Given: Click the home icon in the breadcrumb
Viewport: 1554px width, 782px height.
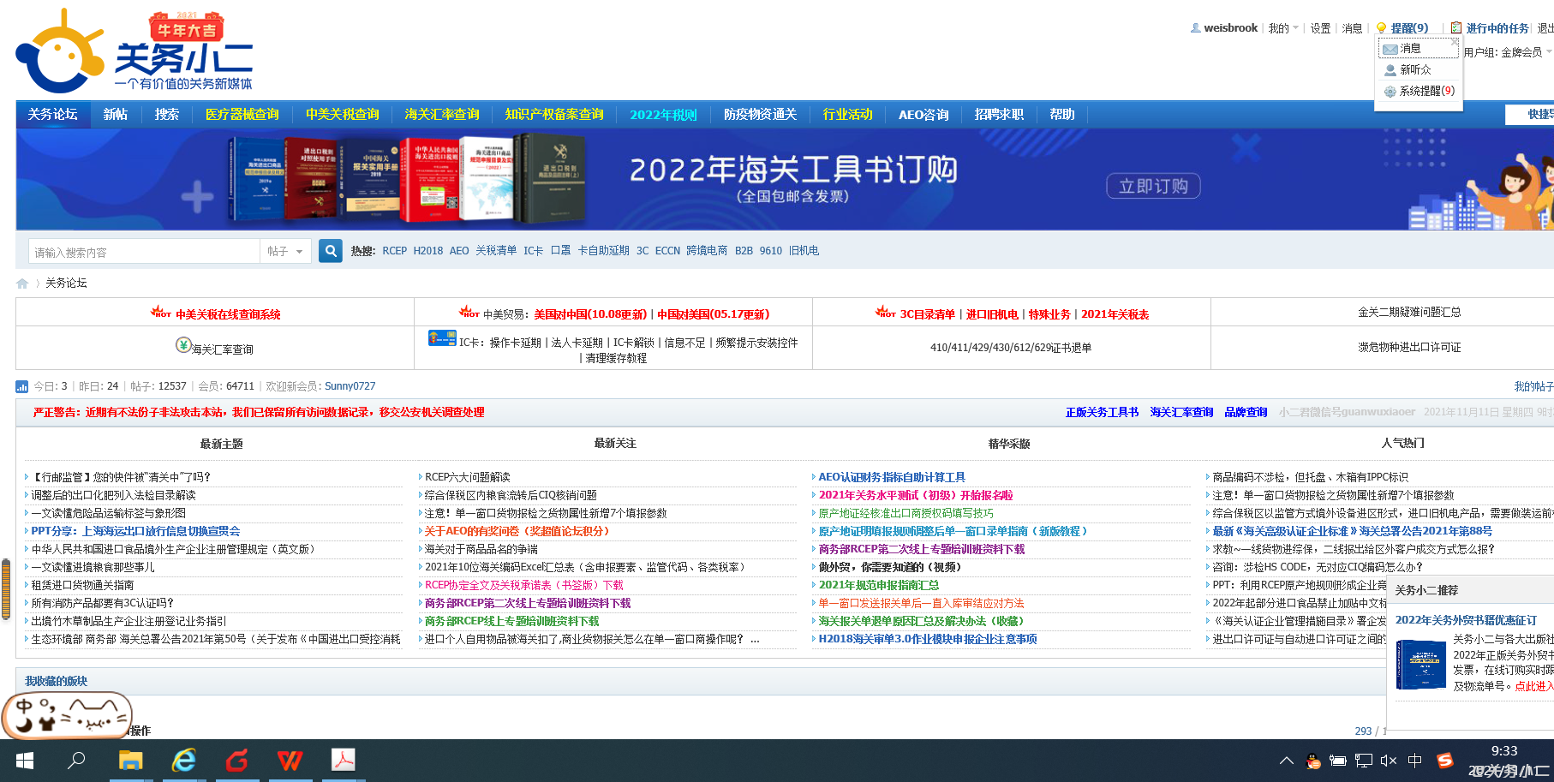Looking at the screenshot, I should coord(22,284).
